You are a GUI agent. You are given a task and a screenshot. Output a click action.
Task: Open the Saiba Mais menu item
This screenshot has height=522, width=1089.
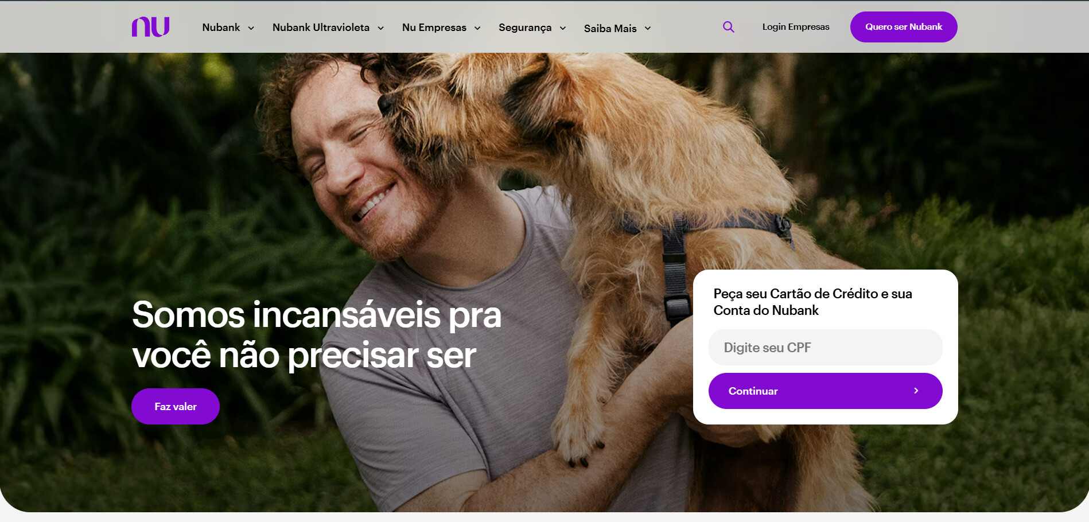(610, 29)
